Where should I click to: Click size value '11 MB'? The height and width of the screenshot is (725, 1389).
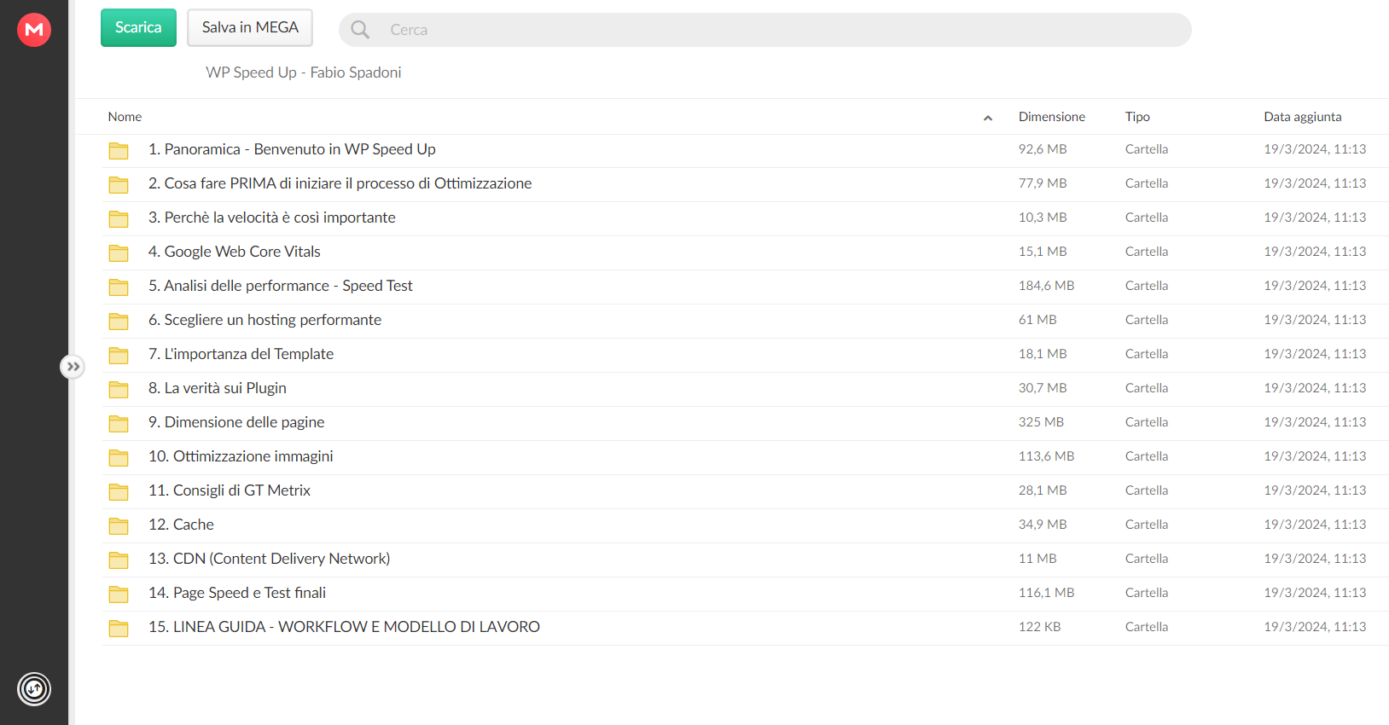coord(1037,559)
